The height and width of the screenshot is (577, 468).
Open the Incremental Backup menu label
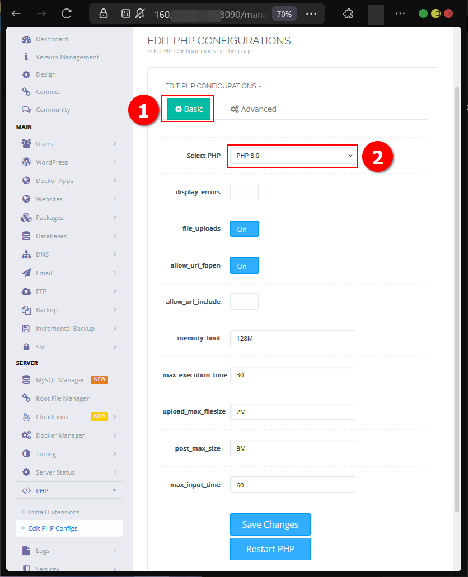(x=65, y=329)
